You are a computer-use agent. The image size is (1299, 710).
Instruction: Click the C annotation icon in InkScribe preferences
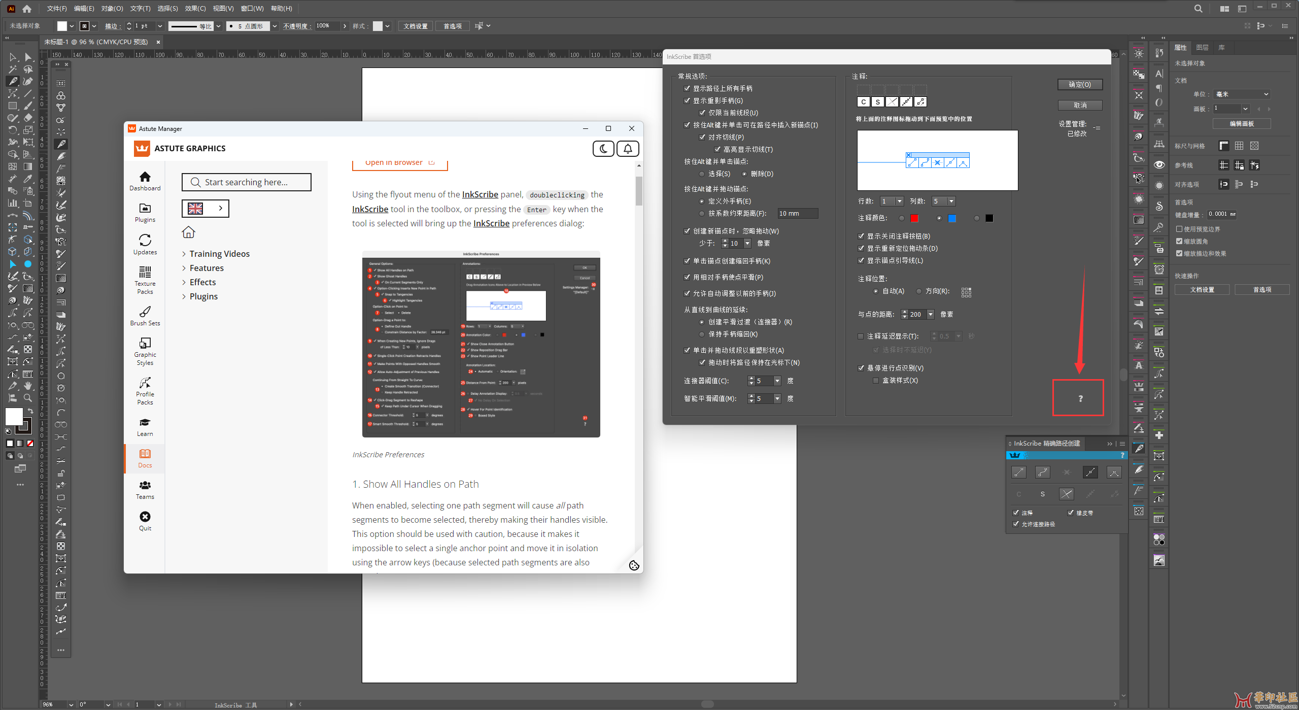pos(864,102)
